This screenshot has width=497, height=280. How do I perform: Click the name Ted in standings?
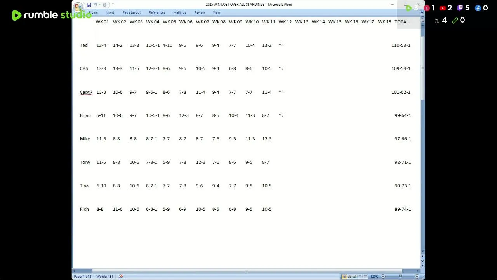click(x=83, y=45)
